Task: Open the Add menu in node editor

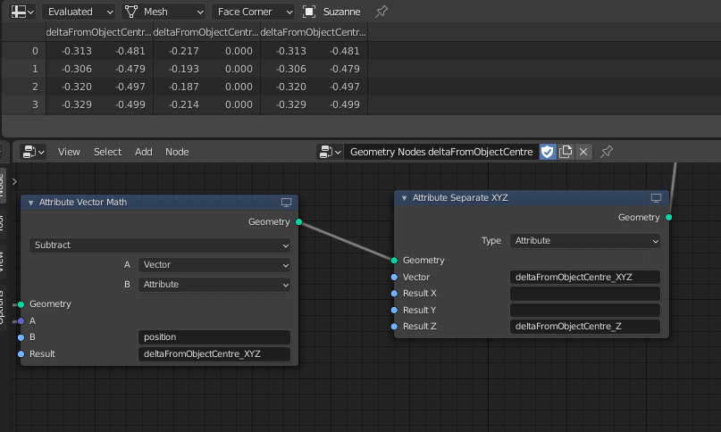Action: point(144,152)
